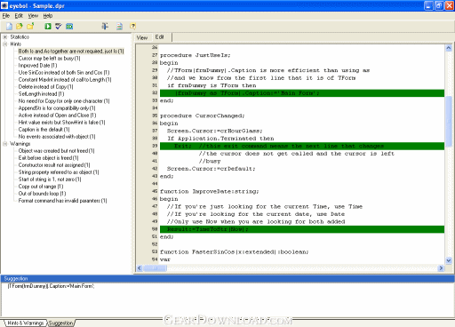
Task: Click highlighted line 50 Result:=TimeToStr(Now)
Action: coord(302,229)
